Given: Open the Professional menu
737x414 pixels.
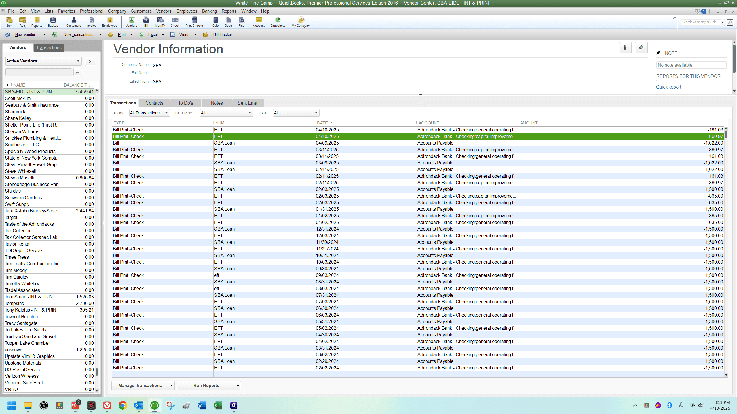Looking at the screenshot, I should click(x=92, y=11).
